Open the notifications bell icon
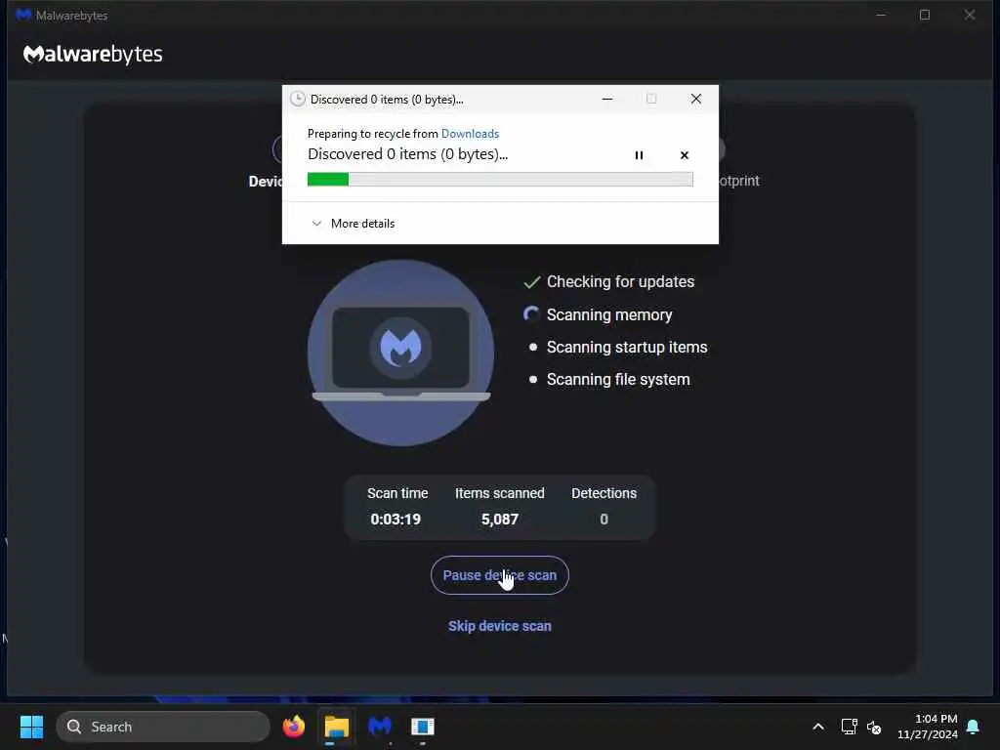The width and height of the screenshot is (1000, 750). click(974, 727)
